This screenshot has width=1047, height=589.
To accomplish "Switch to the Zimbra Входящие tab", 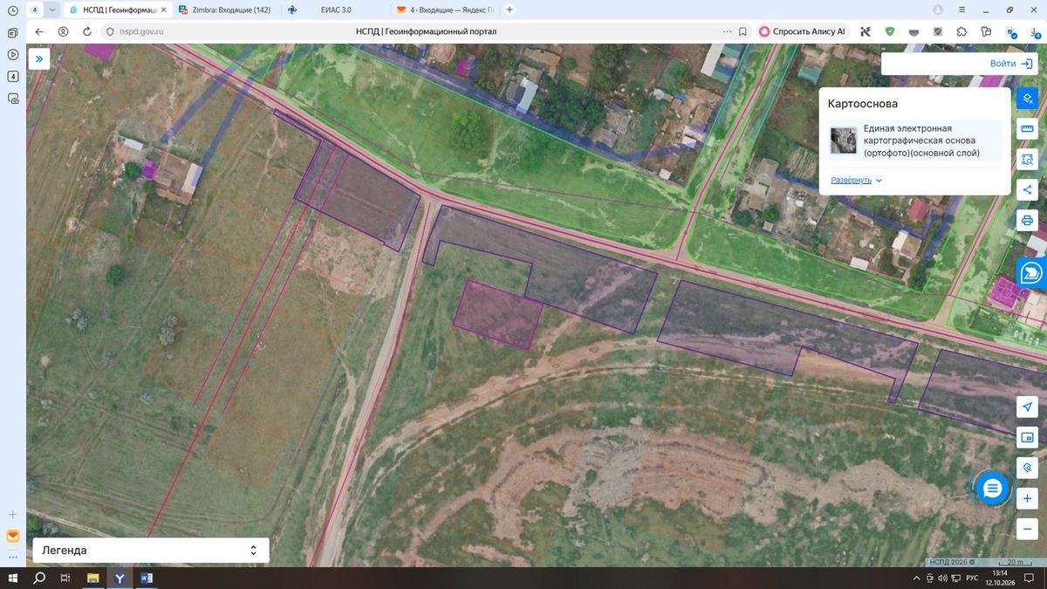I will click(224, 10).
